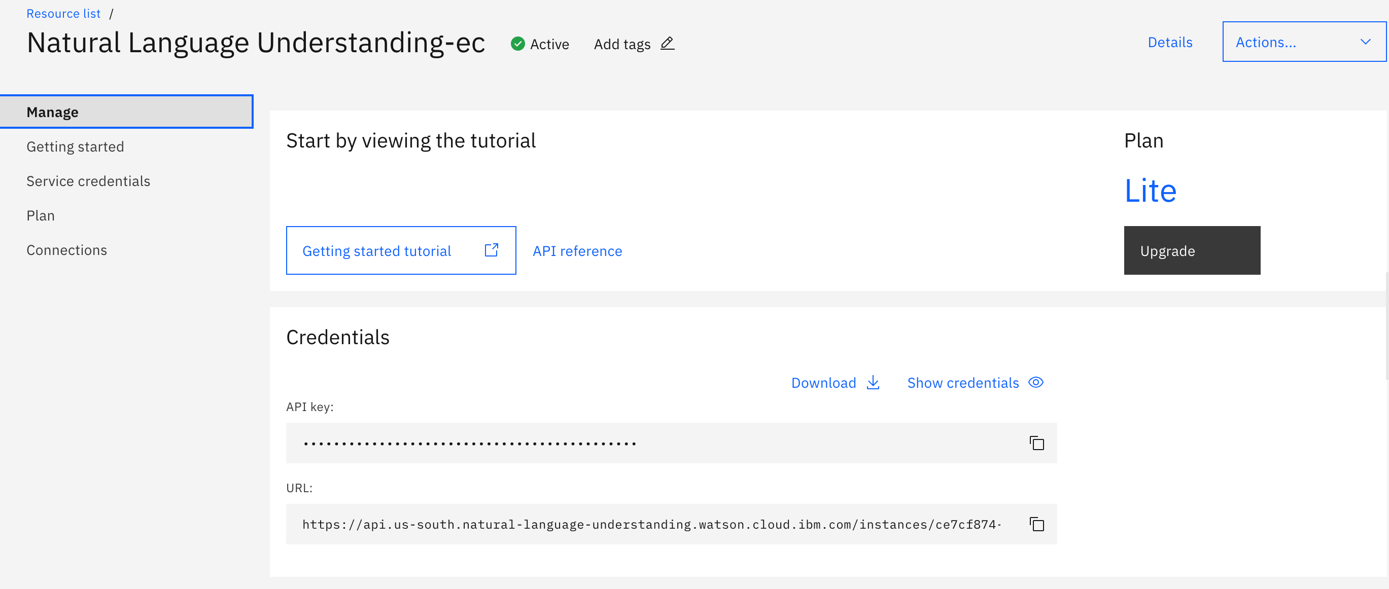Expand the Actions dropdown chevron

[x=1365, y=42]
